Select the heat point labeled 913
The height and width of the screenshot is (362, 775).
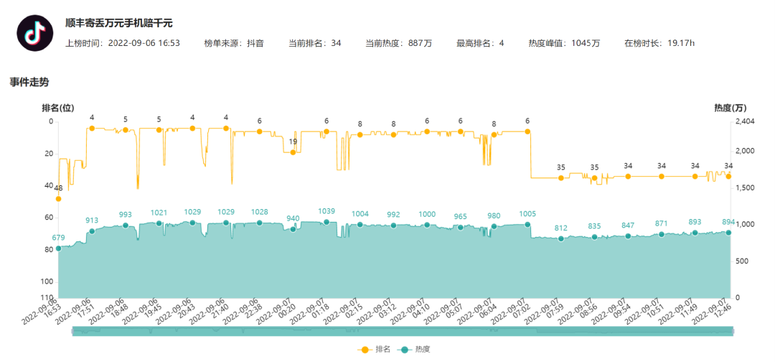pos(92,231)
